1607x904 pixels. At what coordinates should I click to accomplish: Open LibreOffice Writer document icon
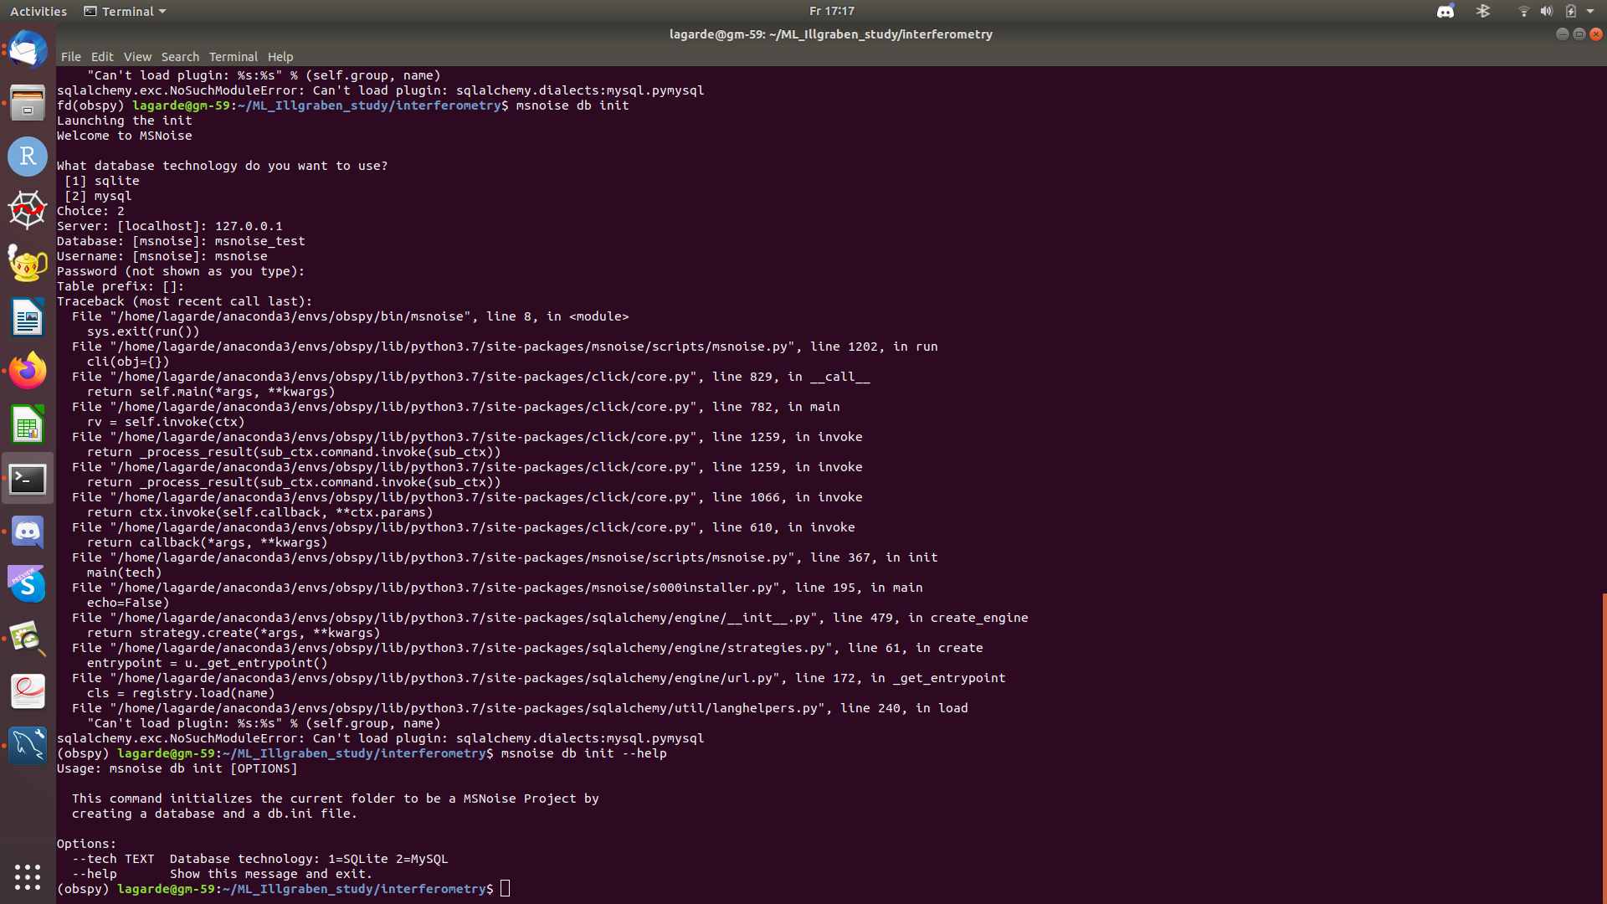click(28, 318)
